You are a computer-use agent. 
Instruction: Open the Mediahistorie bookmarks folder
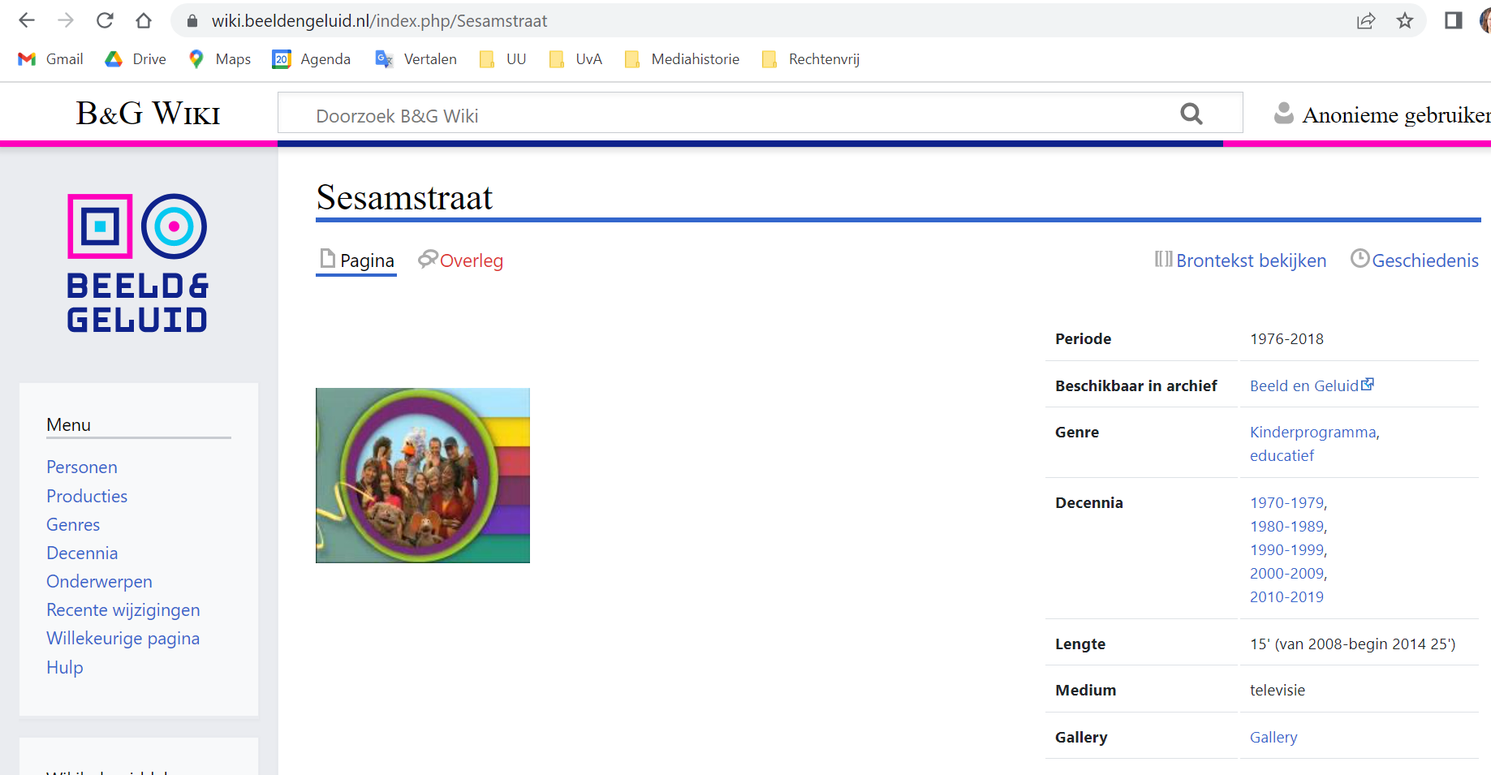pyautogui.click(x=683, y=59)
